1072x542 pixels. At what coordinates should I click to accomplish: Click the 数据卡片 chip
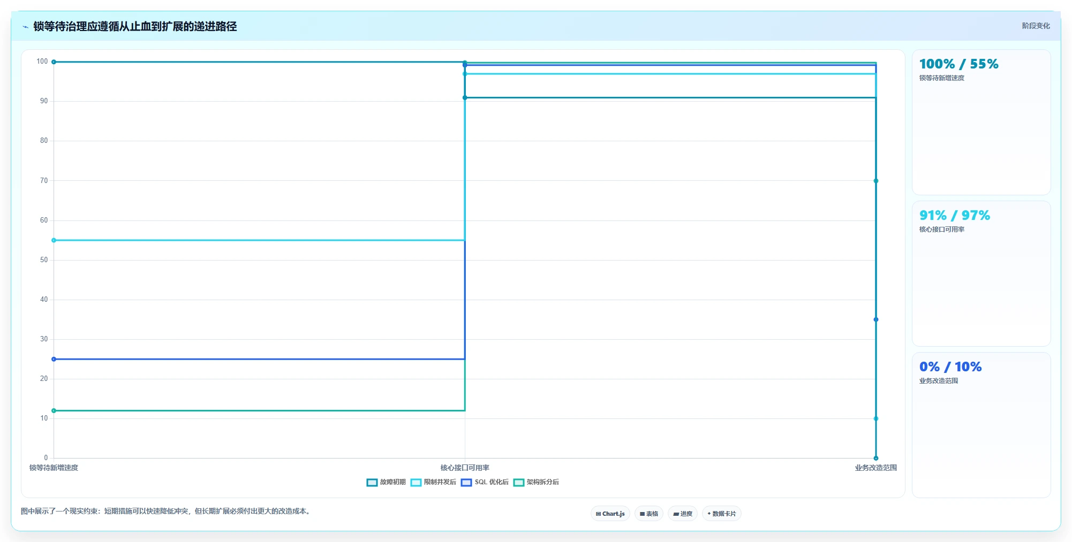click(x=722, y=514)
